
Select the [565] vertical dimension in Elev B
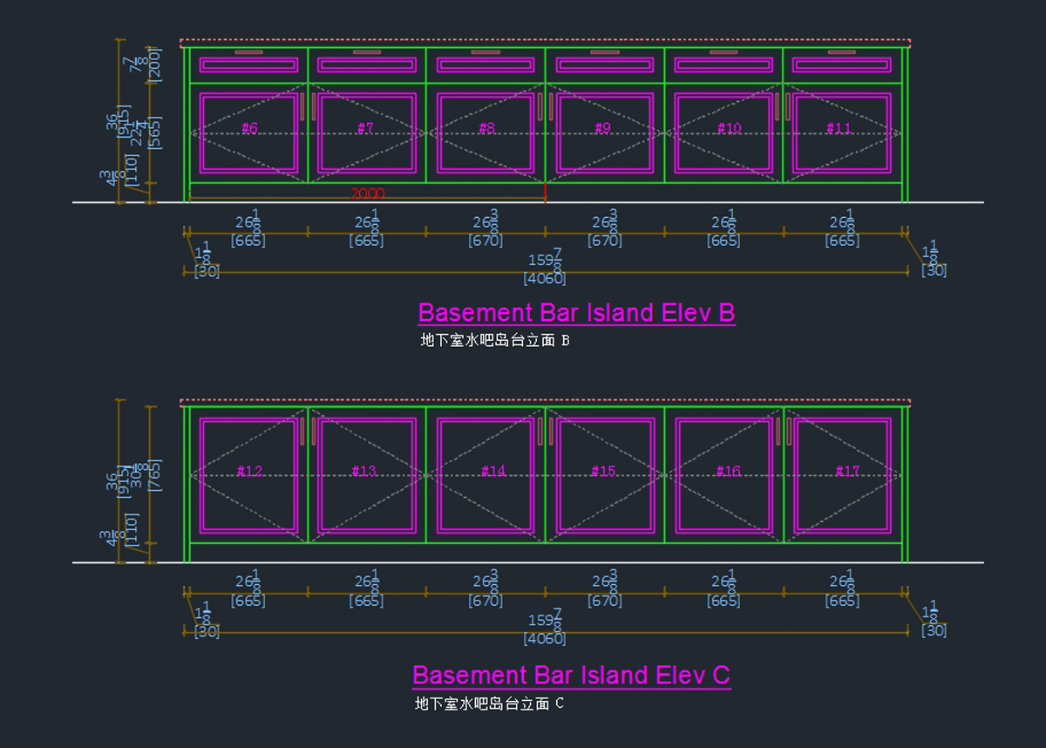pos(155,133)
